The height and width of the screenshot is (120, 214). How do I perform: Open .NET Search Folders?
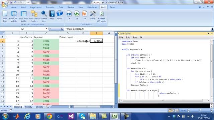(x=34, y=16)
